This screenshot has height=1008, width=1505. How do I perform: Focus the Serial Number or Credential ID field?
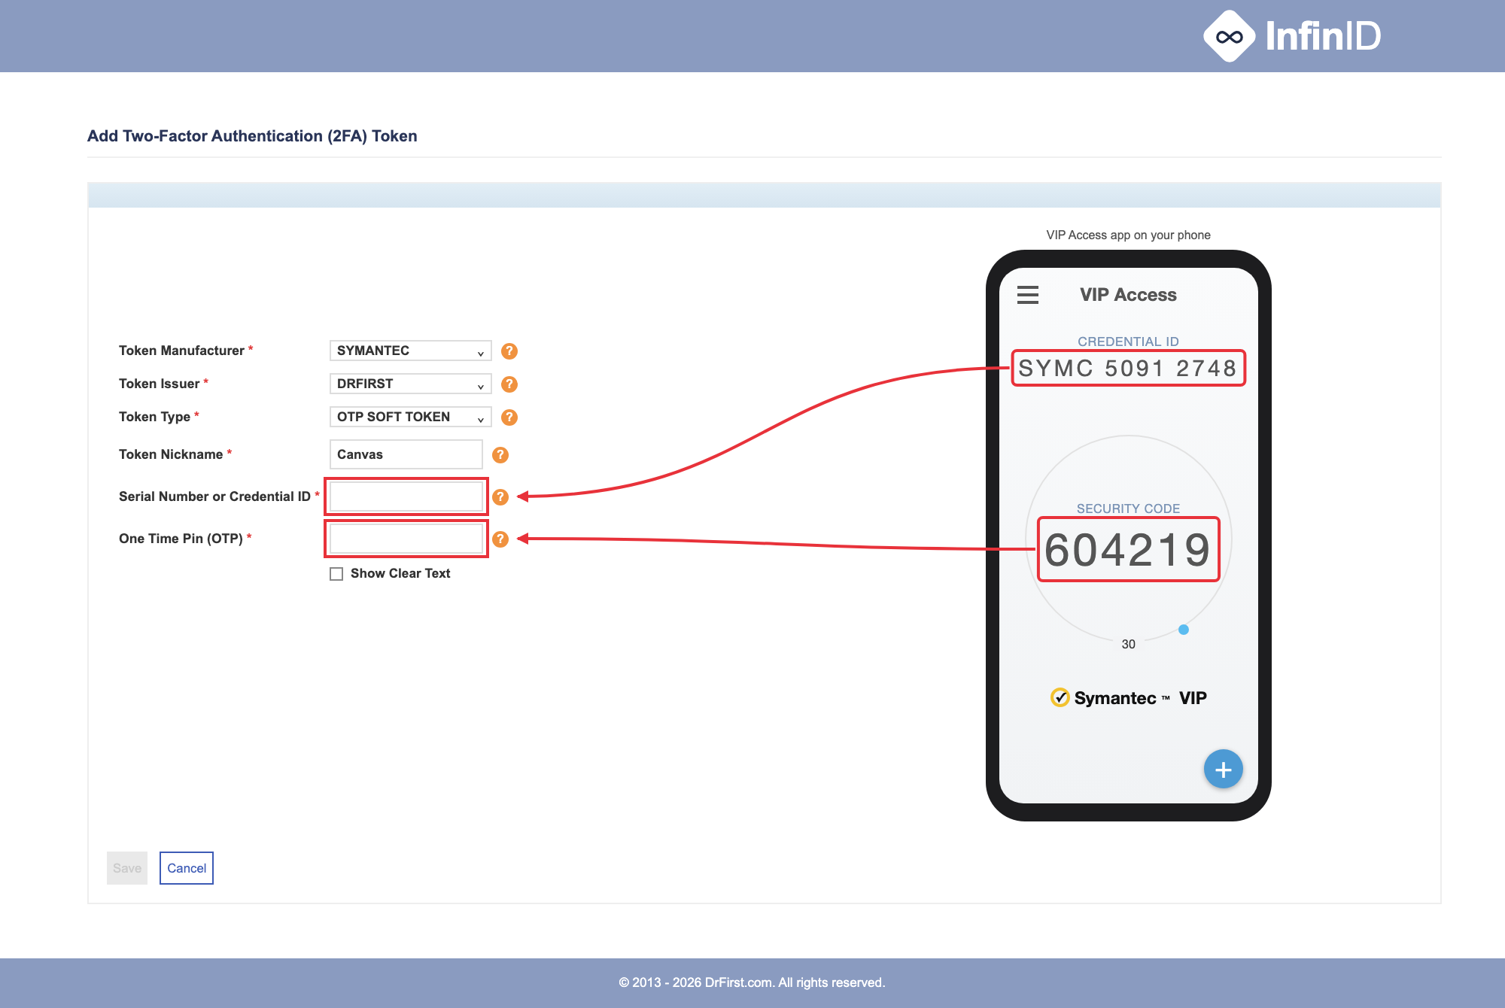point(406,496)
